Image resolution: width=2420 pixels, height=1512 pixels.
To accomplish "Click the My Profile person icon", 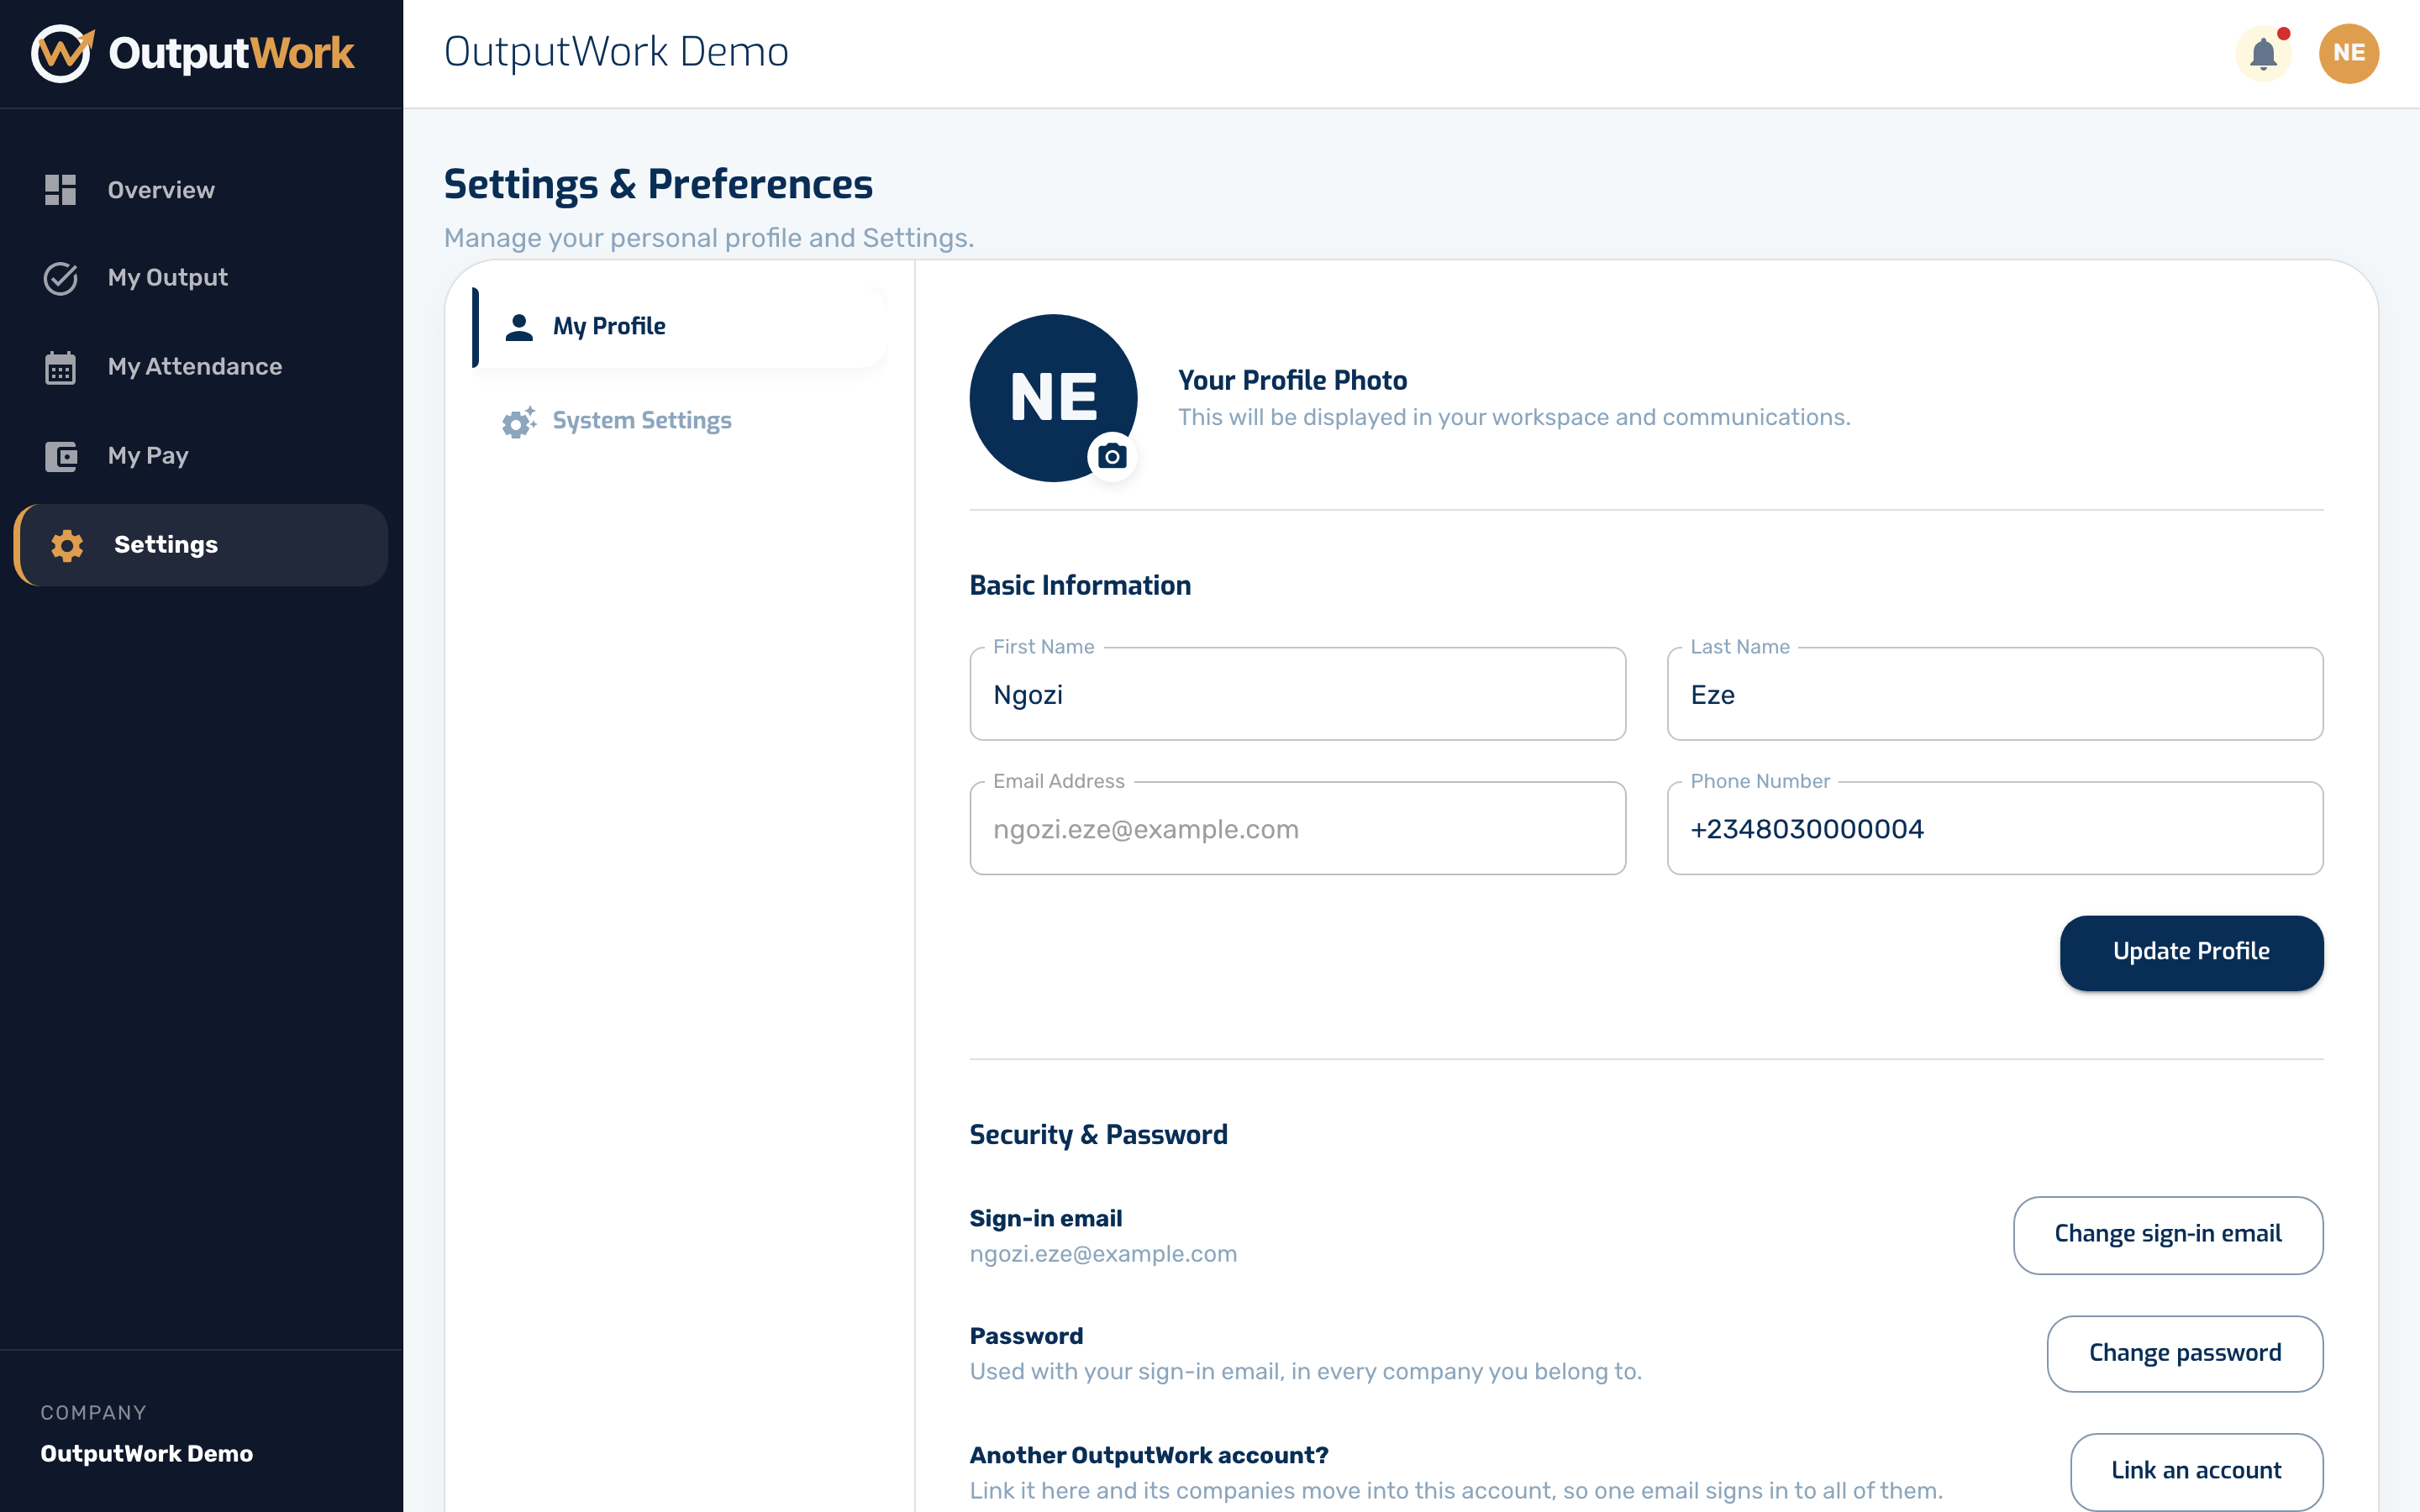I will (x=519, y=327).
